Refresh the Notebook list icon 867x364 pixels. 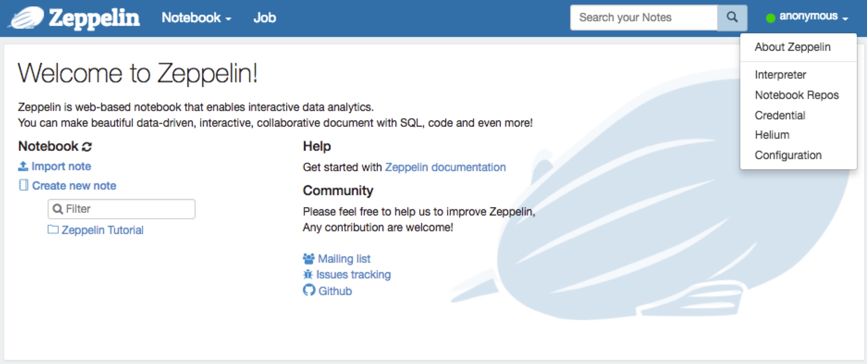[x=87, y=147]
